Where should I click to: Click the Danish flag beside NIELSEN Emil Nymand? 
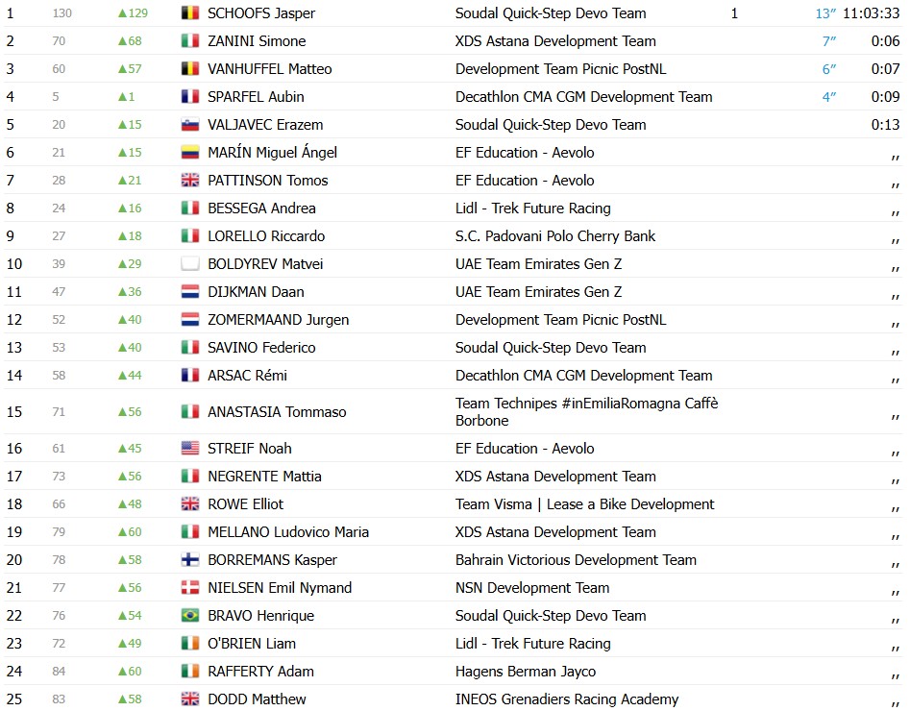coord(189,588)
